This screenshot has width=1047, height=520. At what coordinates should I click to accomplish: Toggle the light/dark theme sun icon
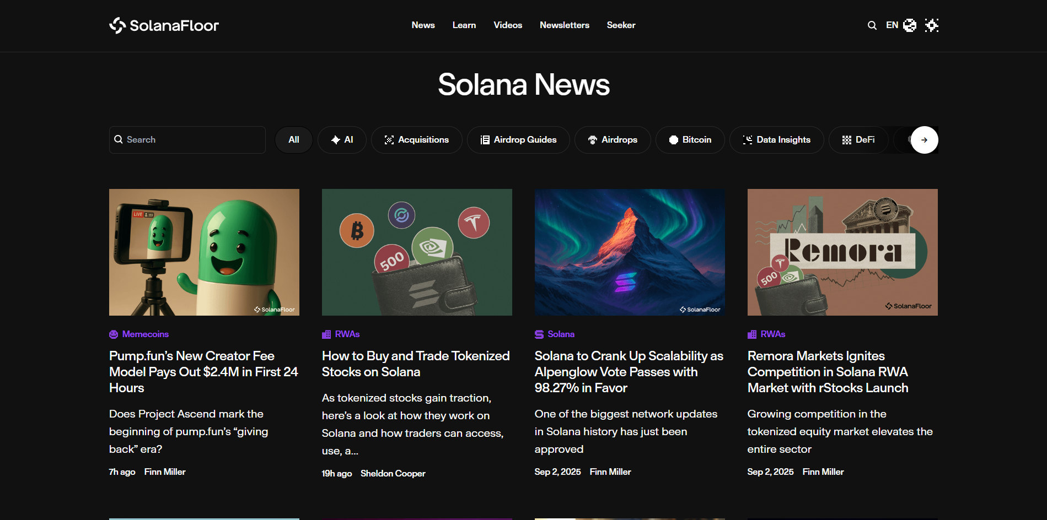coord(931,25)
